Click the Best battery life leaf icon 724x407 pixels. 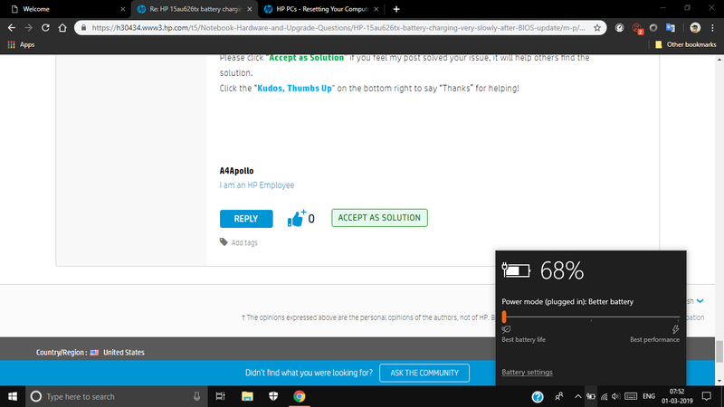[x=506, y=329]
